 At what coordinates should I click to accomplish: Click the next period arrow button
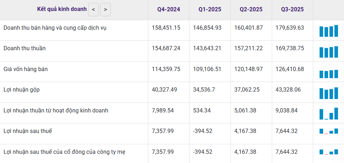105,10
